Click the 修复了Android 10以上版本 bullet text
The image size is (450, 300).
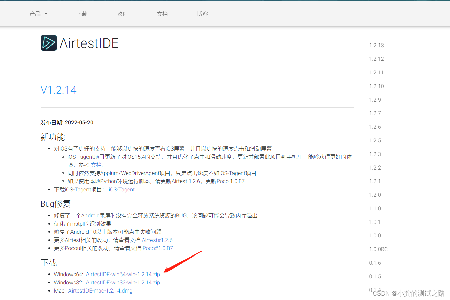coord(108,232)
